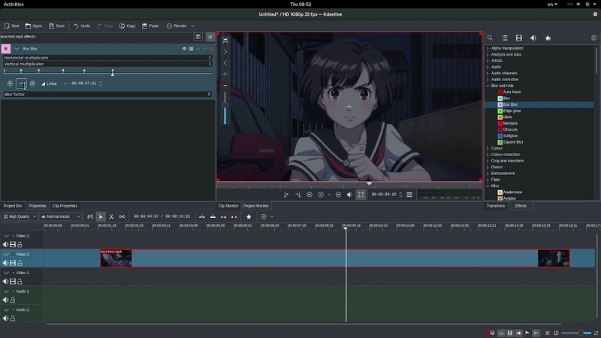Click favorite effects star in timeline toolbar
The height and width of the screenshot is (338, 601).
(249, 216)
